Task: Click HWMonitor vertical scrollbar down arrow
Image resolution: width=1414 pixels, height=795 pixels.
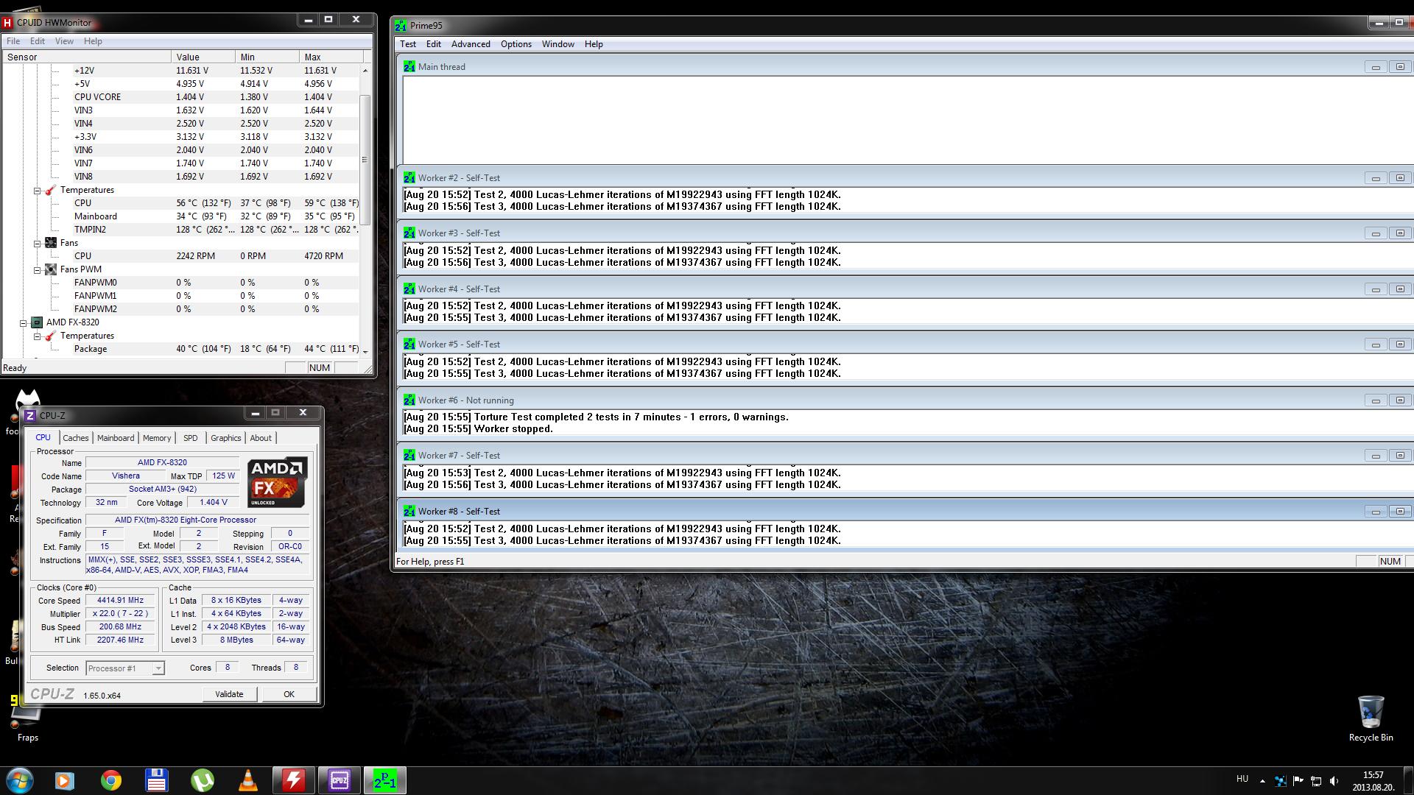Action: tap(365, 351)
